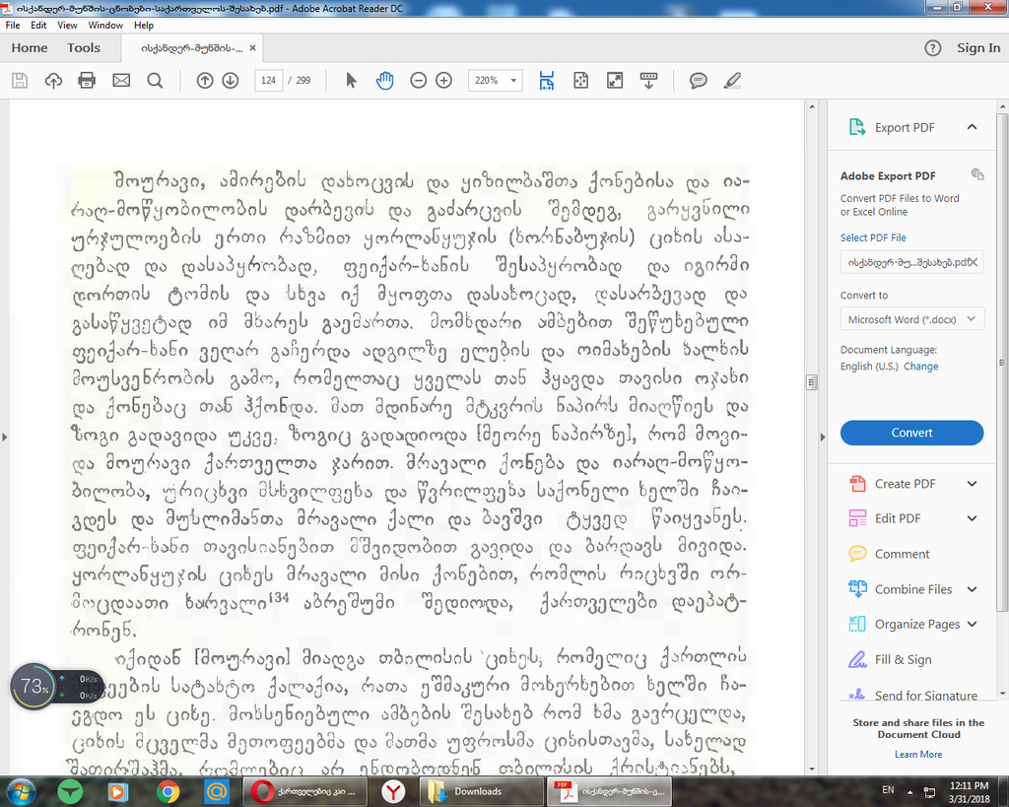1009x807 pixels.
Task: Click the Zoom in plus icon
Action: pyautogui.click(x=443, y=81)
